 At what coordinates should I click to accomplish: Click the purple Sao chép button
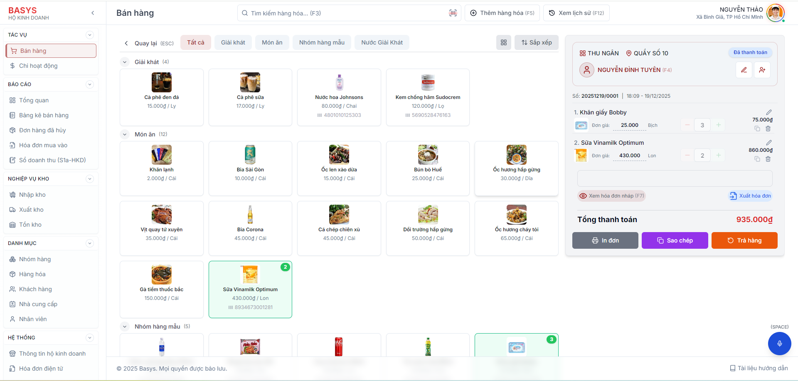(x=675, y=240)
